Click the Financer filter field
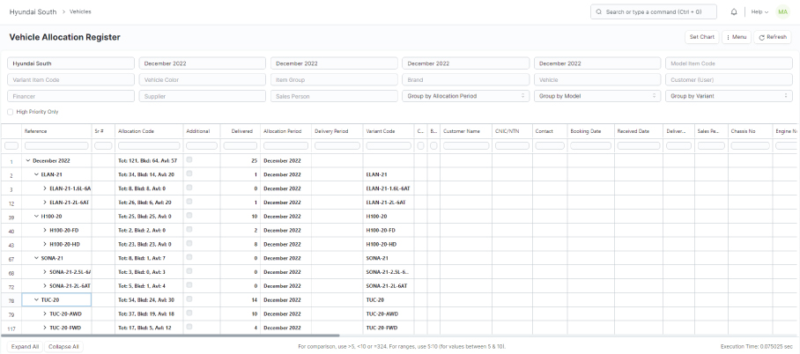Viewport: 800px width, 354px height. (70, 96)
